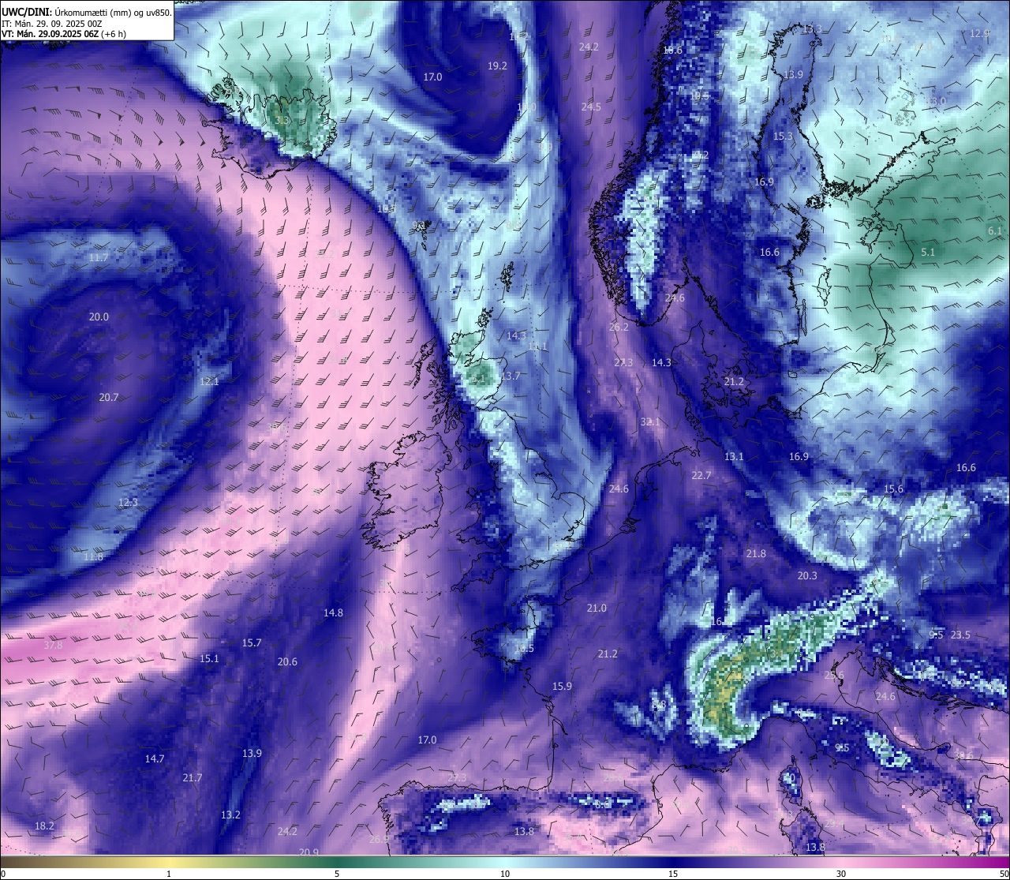Click the 20.6 value label

(287, 662)
